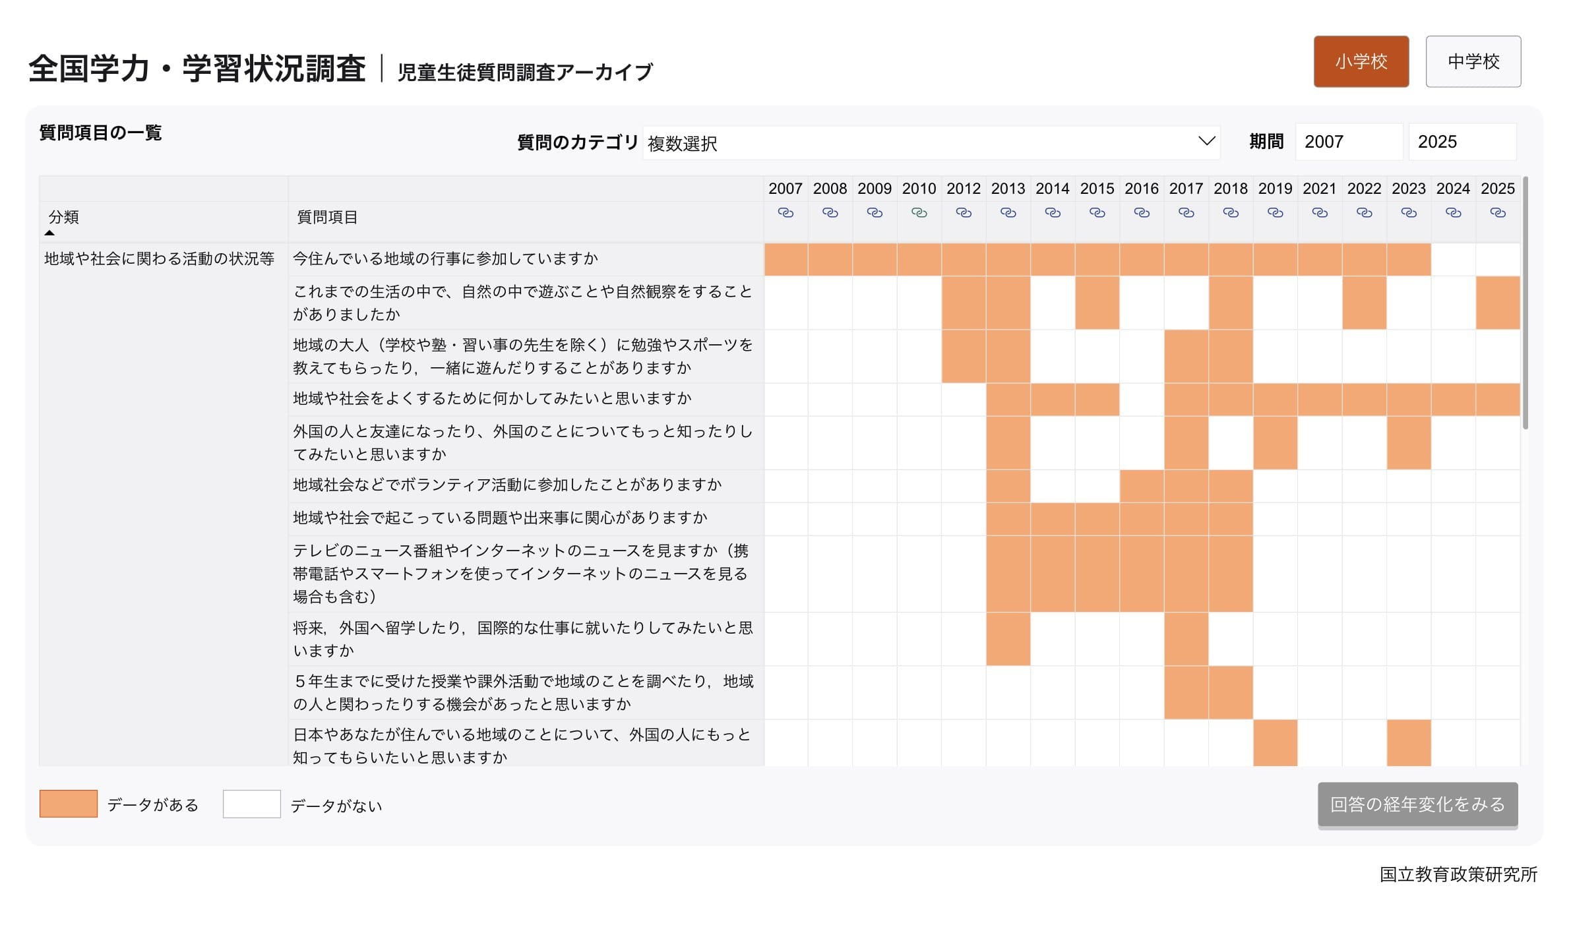Viewport: 1571px width, 927px height.
Task: Click the 2019 year column header
Action: click(x=1274, y=189)
